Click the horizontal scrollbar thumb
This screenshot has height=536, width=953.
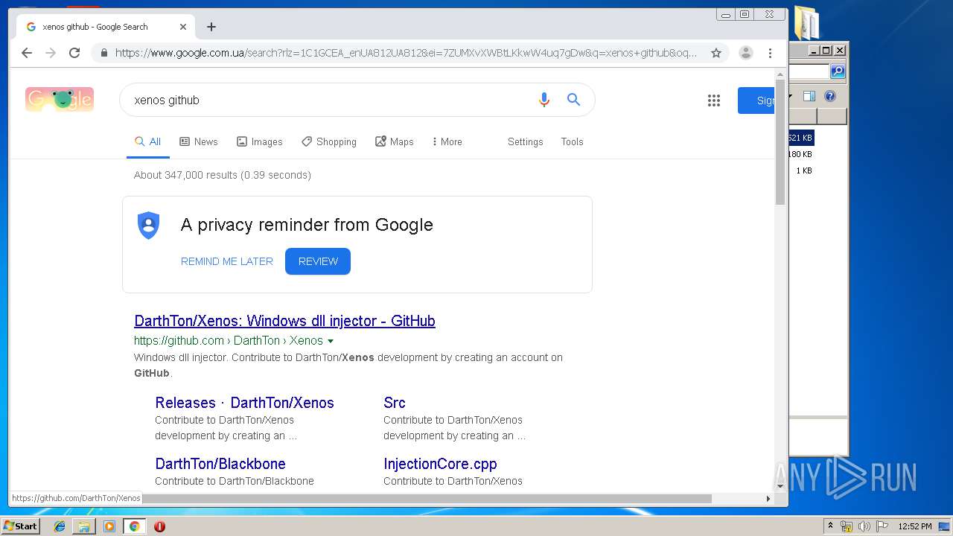427,498
